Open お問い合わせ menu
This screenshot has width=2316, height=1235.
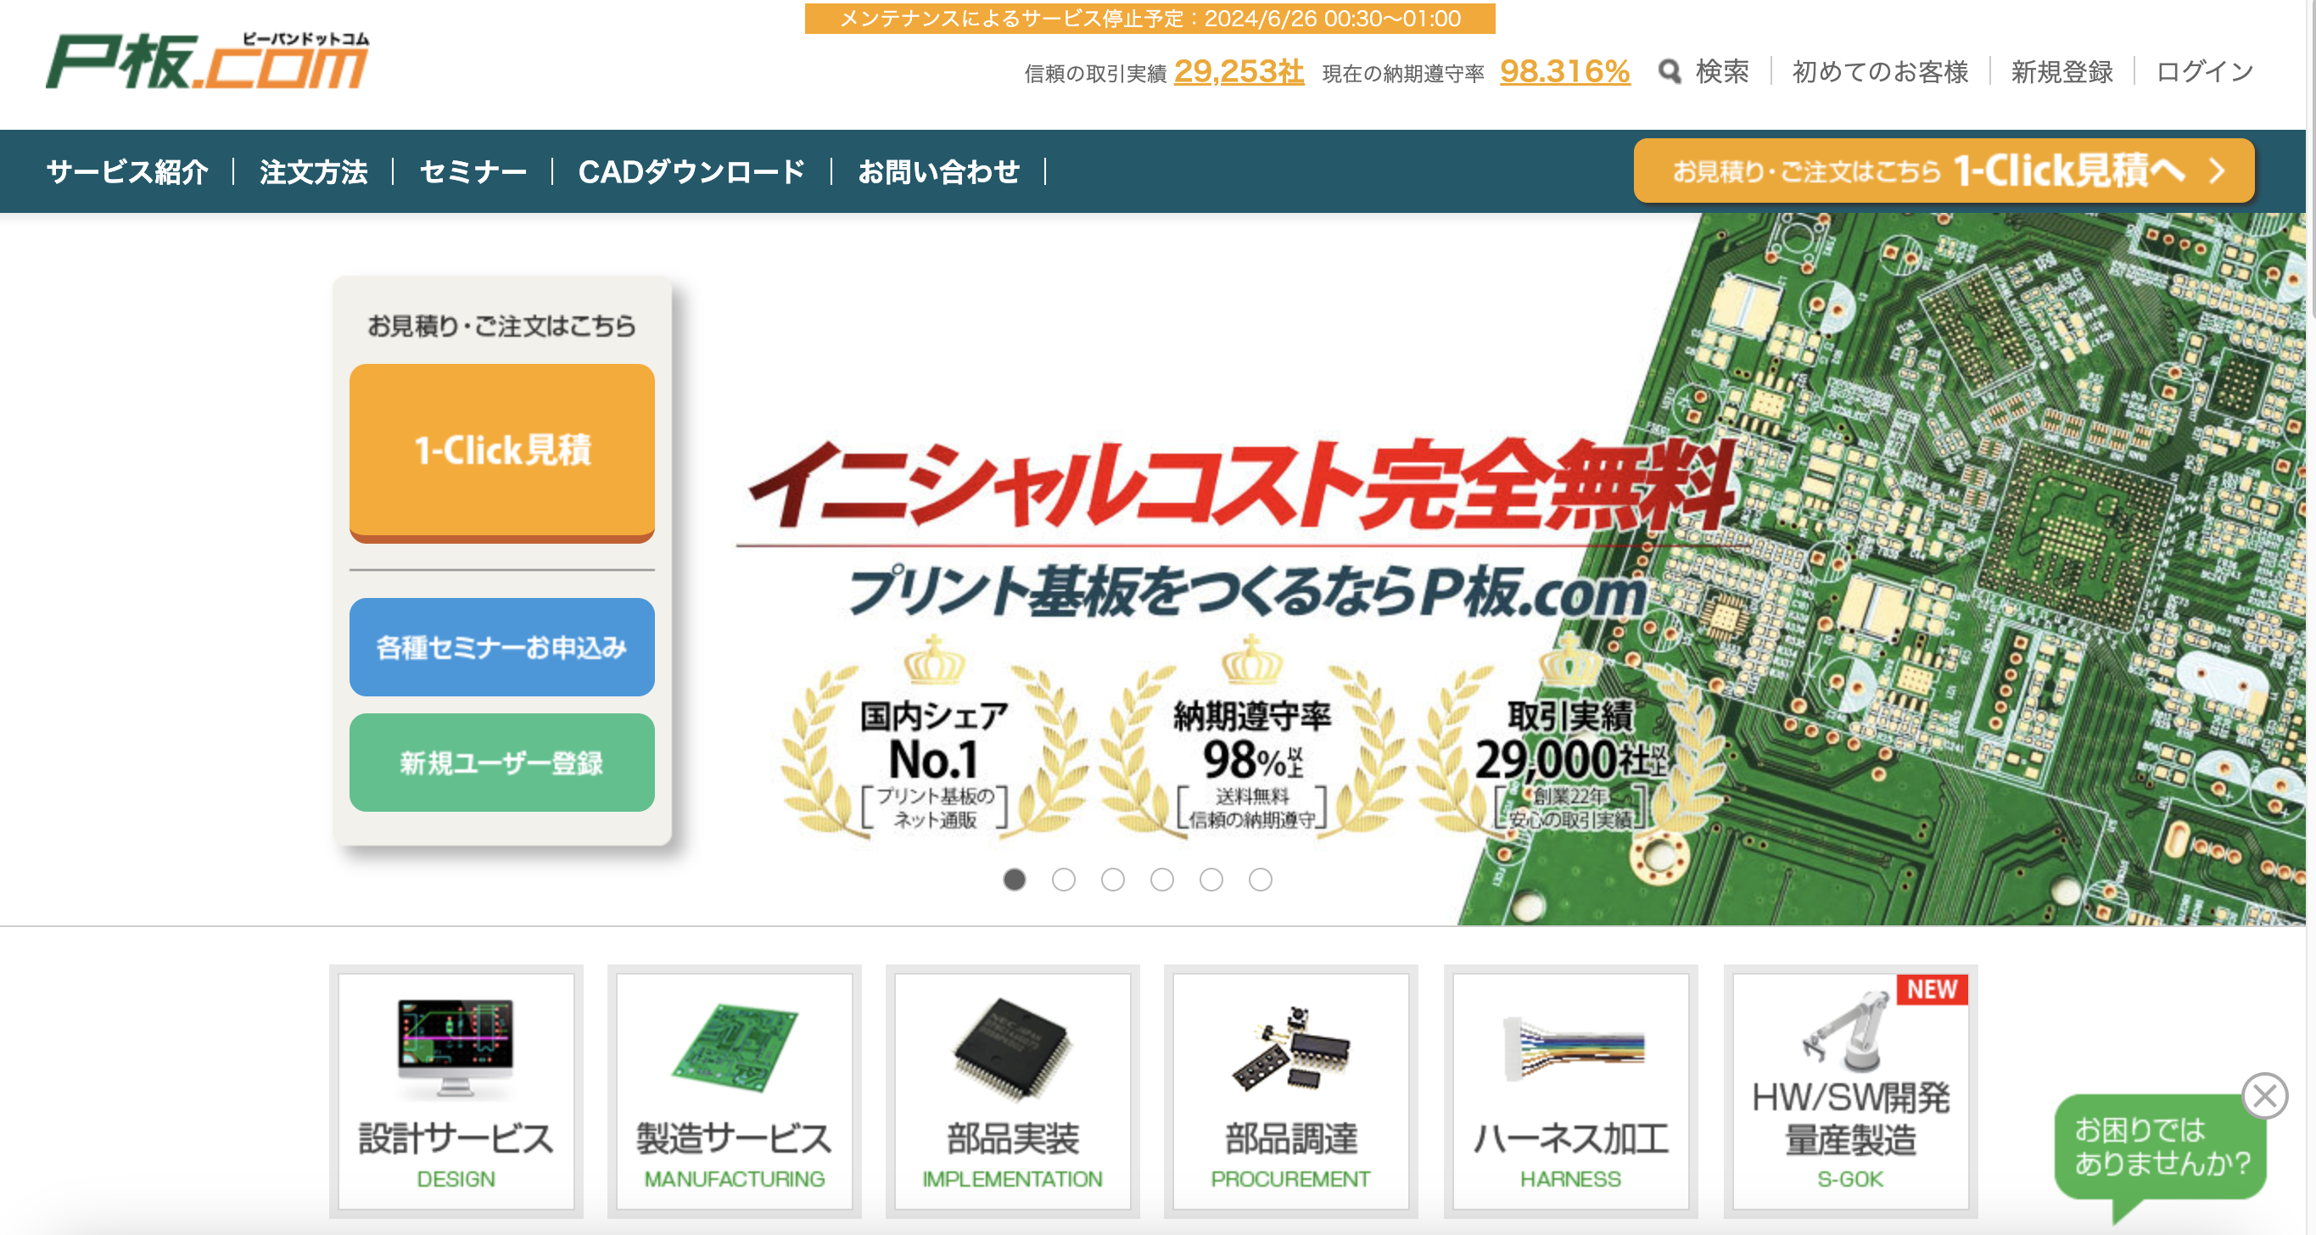(x=938, y=170)
